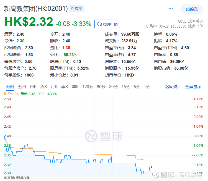Select the 15分 chart tab
The height and width of the screenshot is (181, 208).
coord(126,87)
